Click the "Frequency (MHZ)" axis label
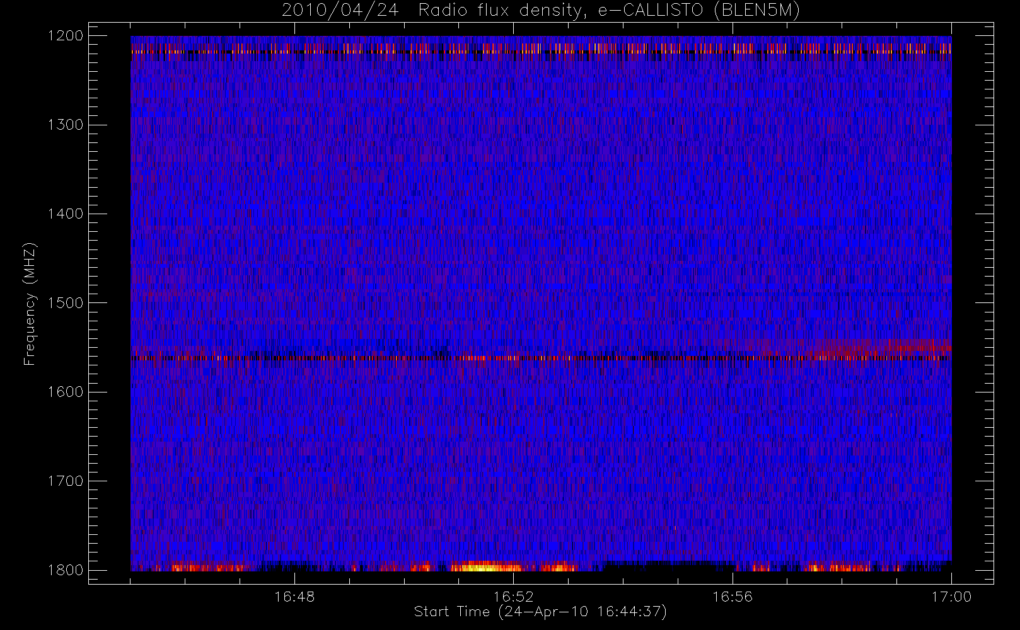 [x=29, y=304]
